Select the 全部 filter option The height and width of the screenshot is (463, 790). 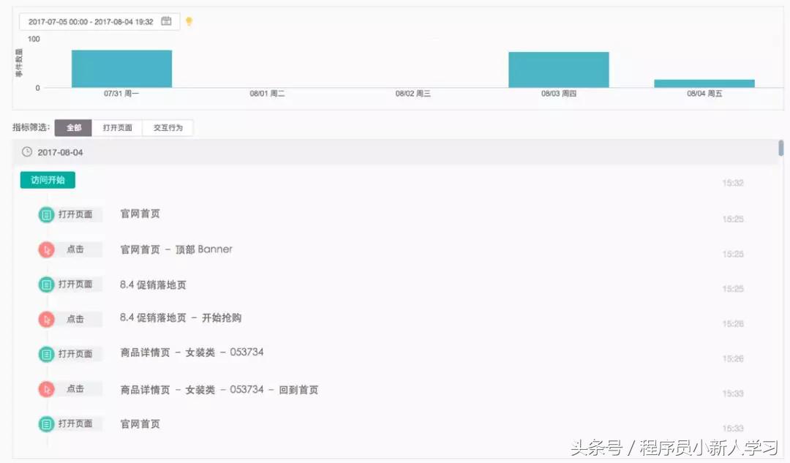73,127
